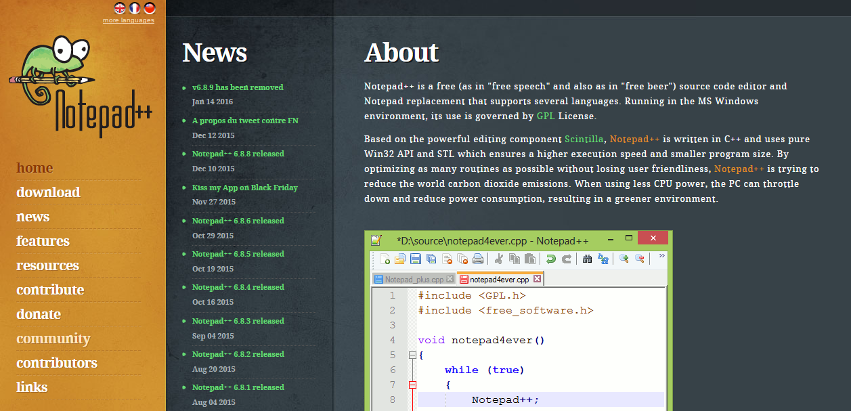851x411 pixels.
Task: Open the news sidebar link
Action: point(32,217)
